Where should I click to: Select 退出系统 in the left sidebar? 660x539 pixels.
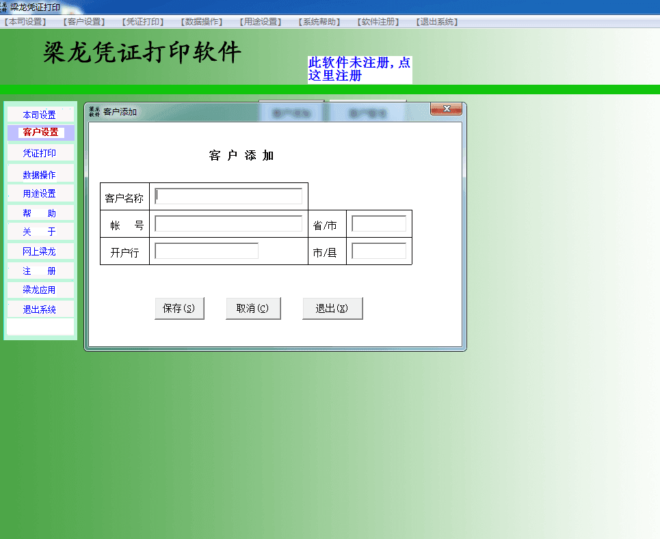[x=40, y=309]
